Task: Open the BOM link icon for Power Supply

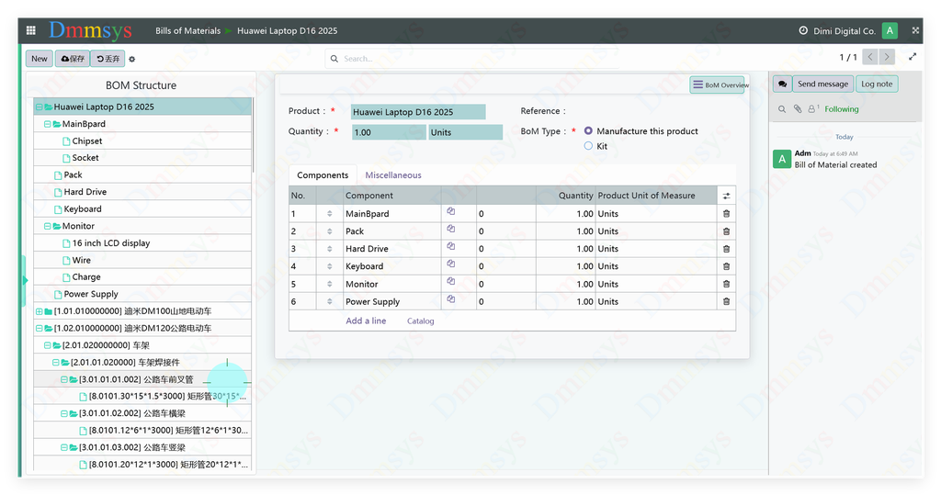Action: tap(450, 298)
